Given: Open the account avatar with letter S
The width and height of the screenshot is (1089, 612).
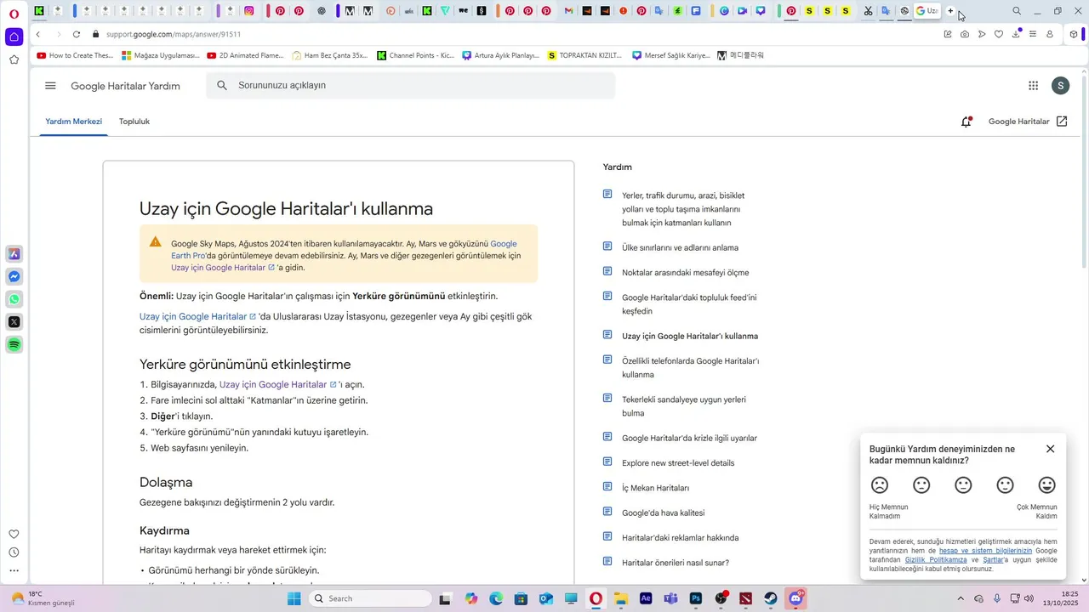Looking at the screenshot, I should click(1060, 86).
